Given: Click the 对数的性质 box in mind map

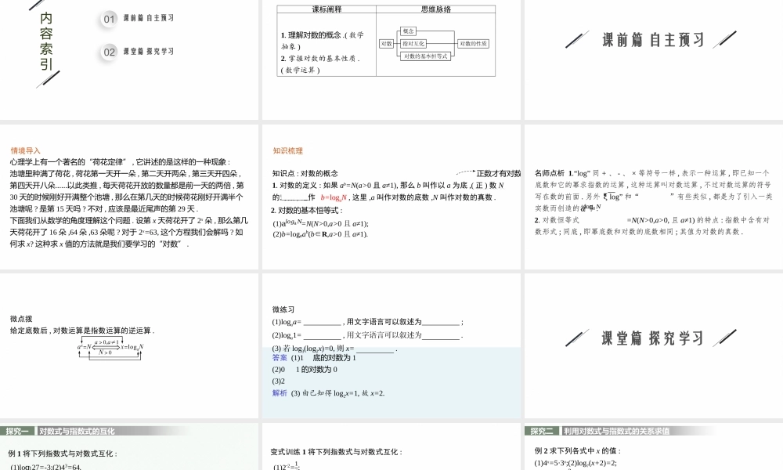Looking at the screenshot, I should [473, 43].
